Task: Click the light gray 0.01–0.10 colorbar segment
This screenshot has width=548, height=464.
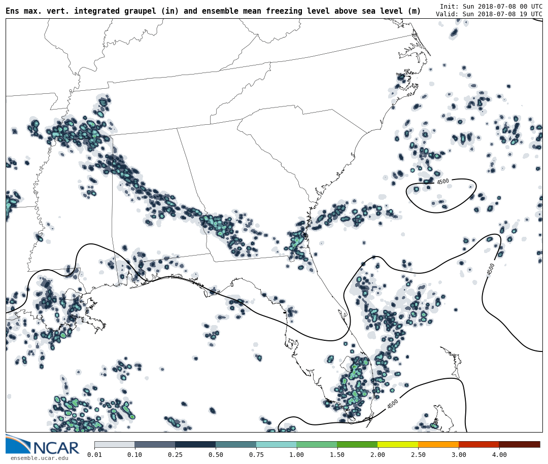Action: (114, 444)
